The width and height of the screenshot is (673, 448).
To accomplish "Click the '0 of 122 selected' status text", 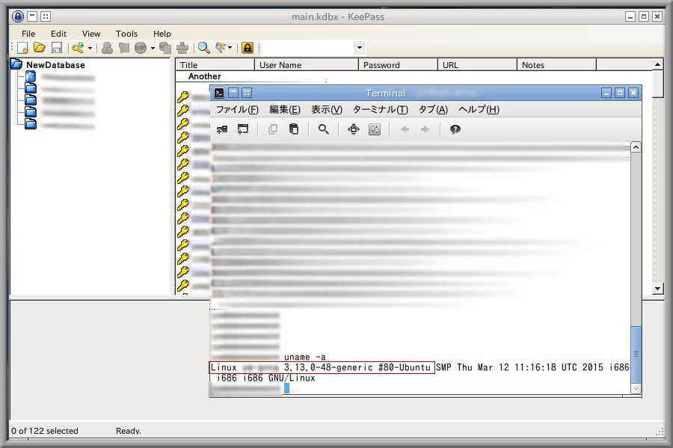I will 45,431.
